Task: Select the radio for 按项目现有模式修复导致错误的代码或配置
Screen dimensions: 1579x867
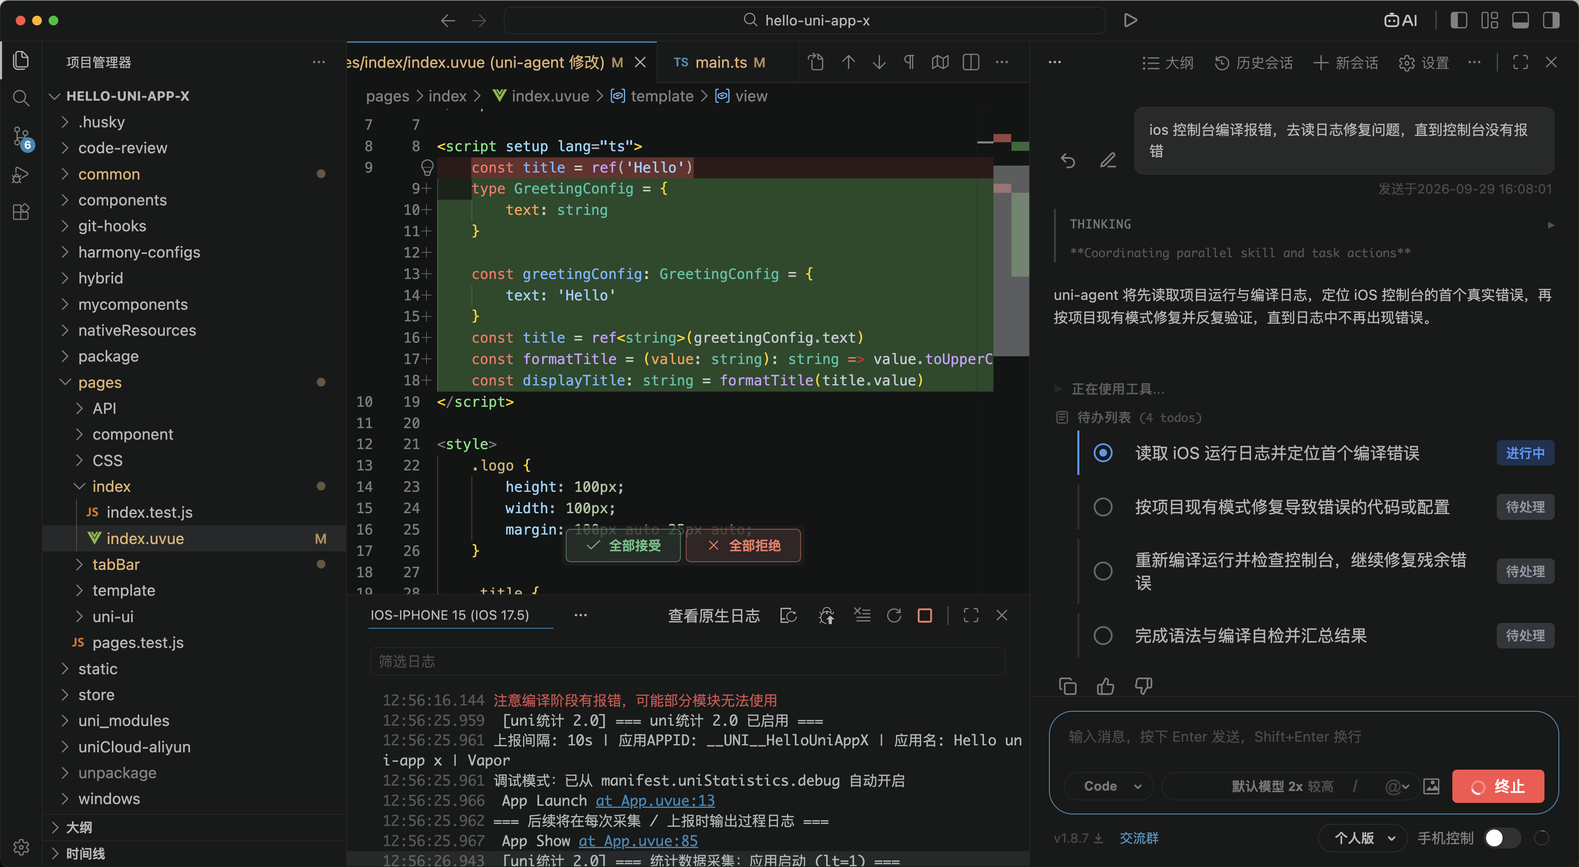Action: pyautogui.click(x=1103, y=507)
